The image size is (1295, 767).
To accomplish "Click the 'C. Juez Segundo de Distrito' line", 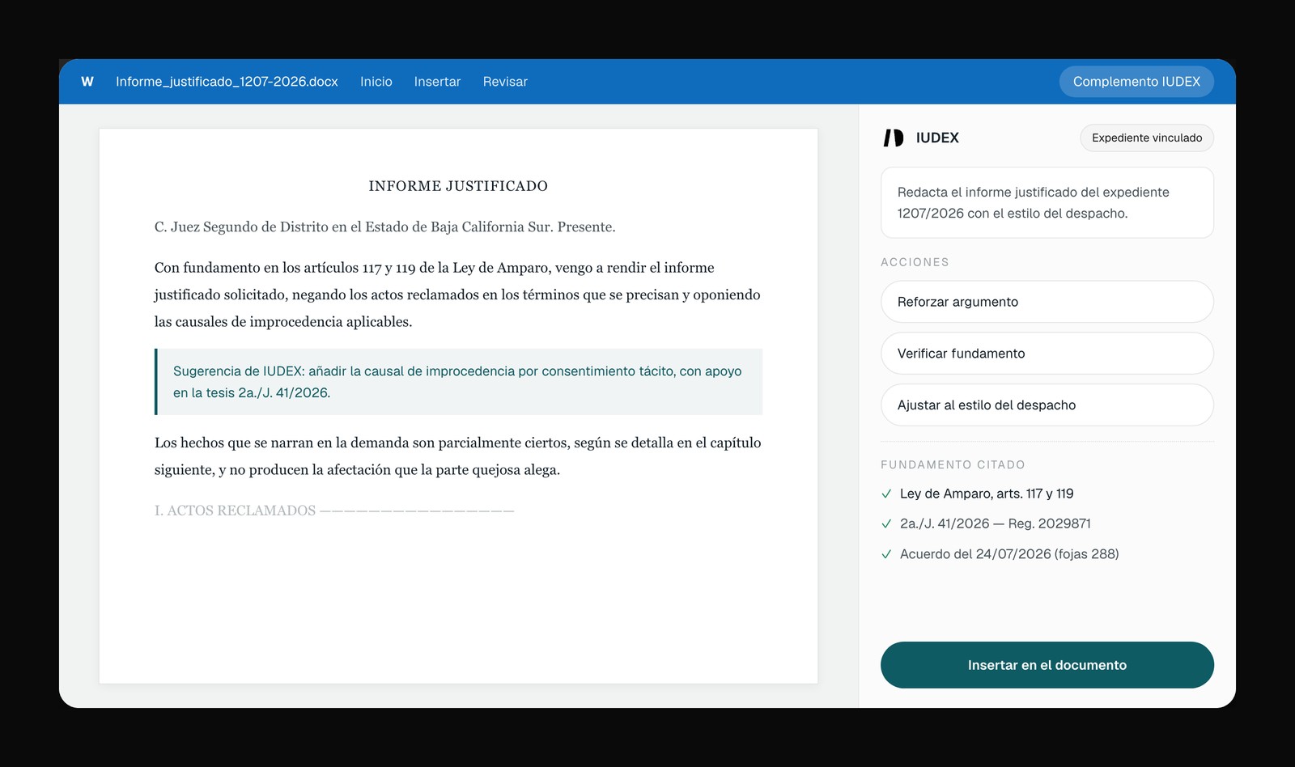I will coord(385,227).
